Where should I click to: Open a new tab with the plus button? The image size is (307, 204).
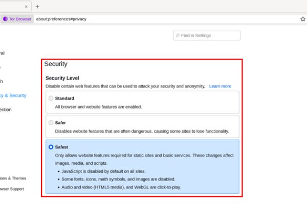pyautogui.click(x=37, y=7)
